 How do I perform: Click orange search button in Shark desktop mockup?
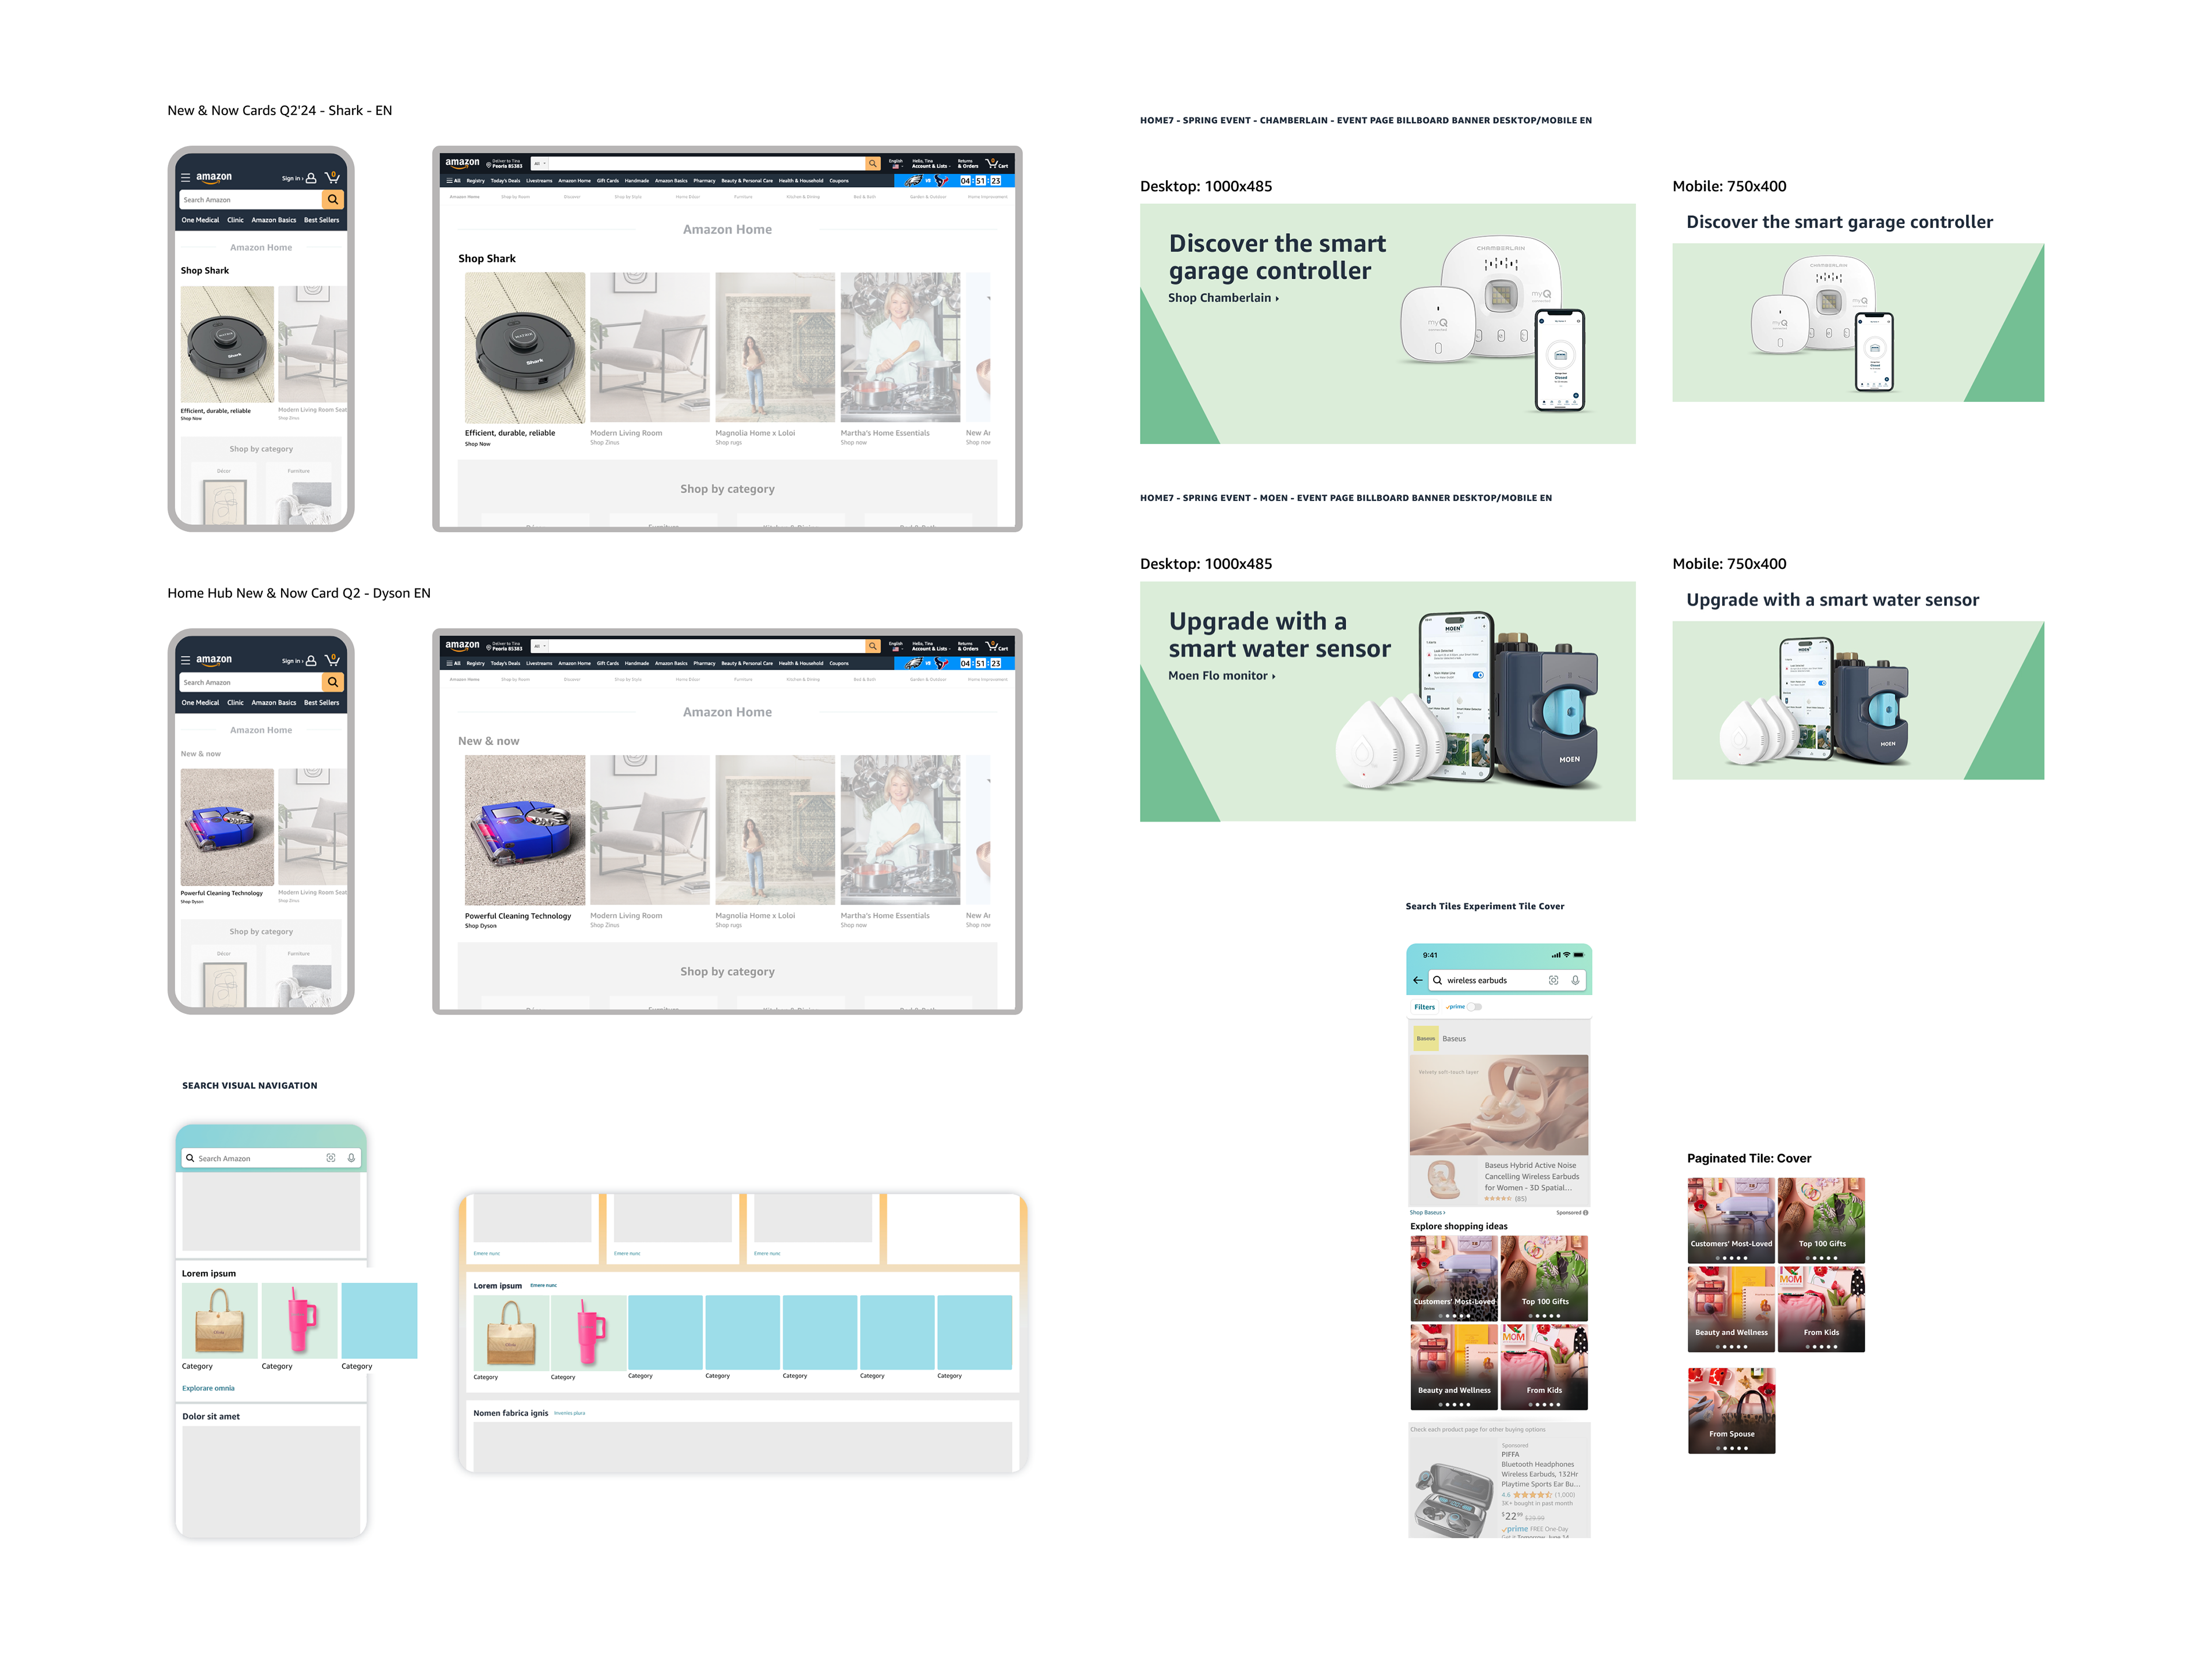coord(873,163)
